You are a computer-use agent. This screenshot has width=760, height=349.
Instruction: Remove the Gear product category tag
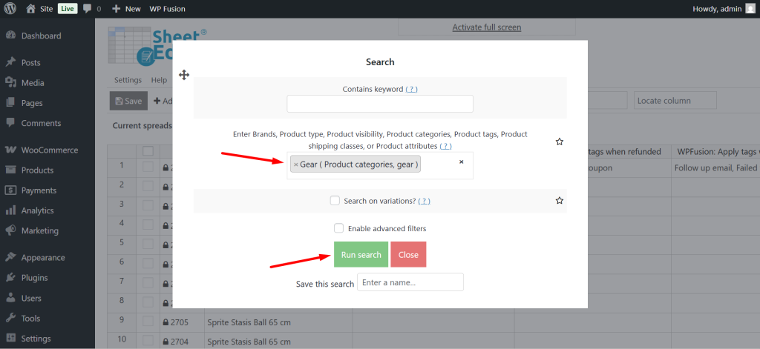295,164
